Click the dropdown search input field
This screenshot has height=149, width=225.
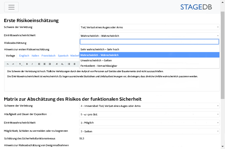point(149,42)
